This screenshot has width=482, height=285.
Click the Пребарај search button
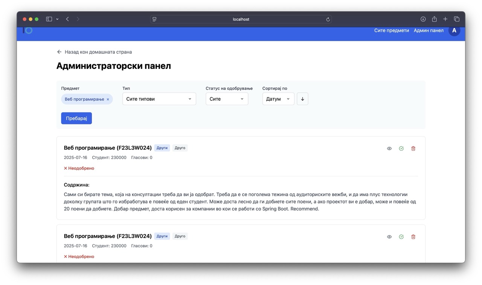click(76, 118)
